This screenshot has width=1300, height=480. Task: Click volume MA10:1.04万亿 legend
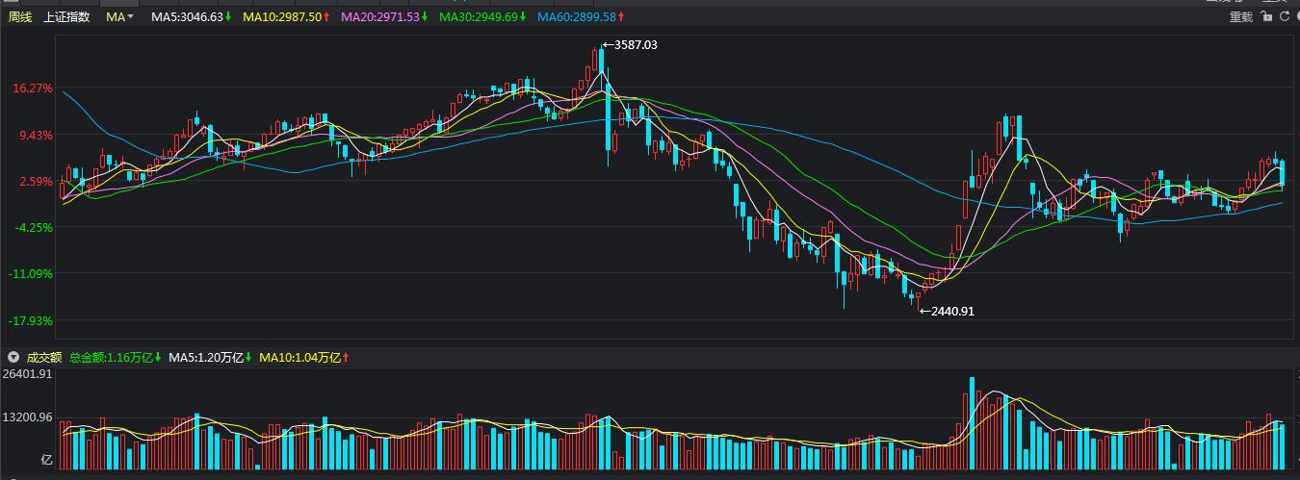[x=299, y=358]
